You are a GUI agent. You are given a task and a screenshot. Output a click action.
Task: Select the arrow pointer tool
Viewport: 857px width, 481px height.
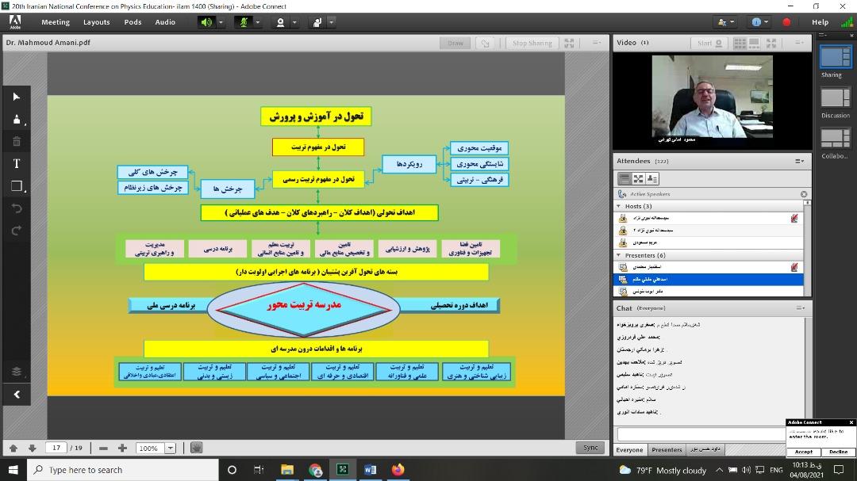click(17, 97)
